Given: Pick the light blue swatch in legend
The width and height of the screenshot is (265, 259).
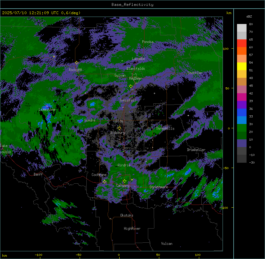Looking at the screenshot, I should (242, 120).
